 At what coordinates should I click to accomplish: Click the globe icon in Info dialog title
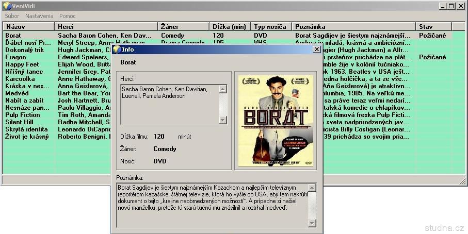pos(117,49)
